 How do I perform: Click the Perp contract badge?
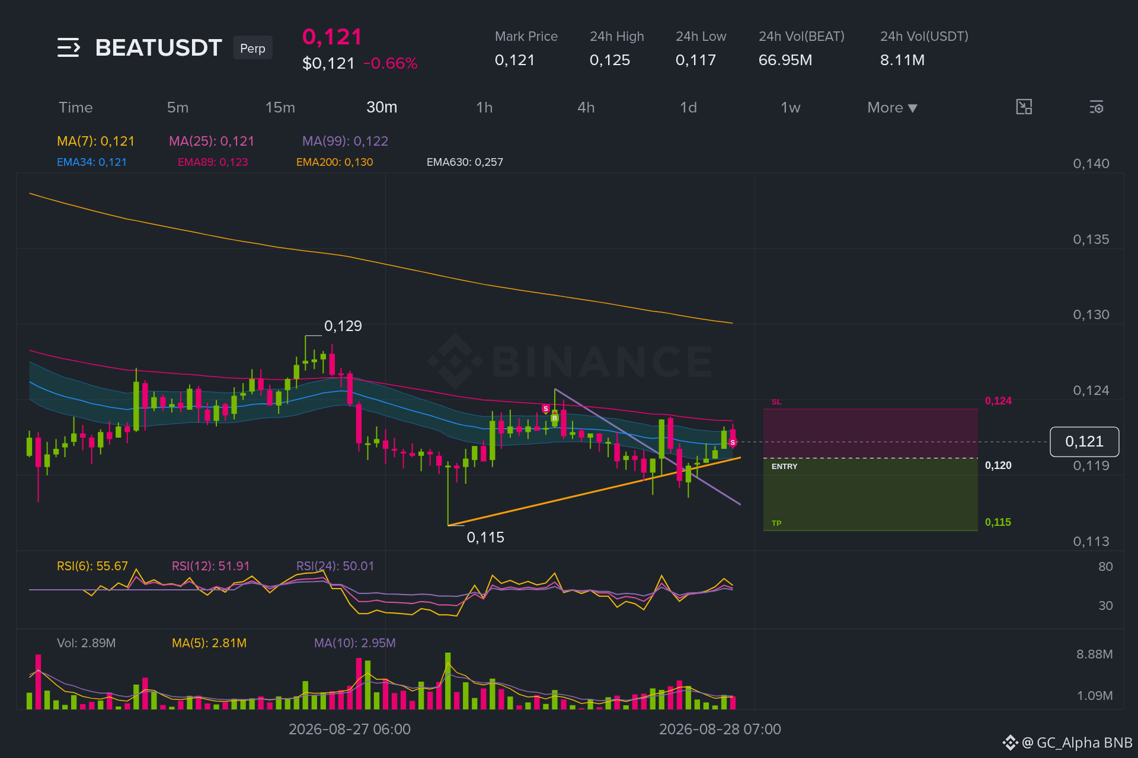pyautogui.click(x=252, y=48)
